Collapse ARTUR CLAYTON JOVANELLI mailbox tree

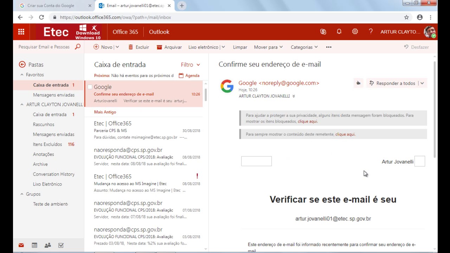point(22,104)
